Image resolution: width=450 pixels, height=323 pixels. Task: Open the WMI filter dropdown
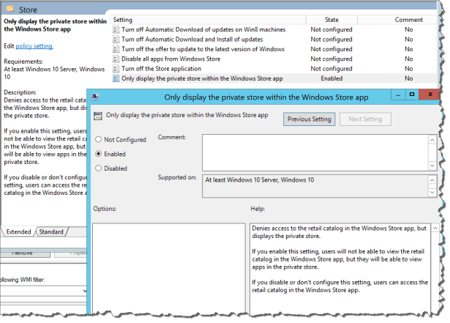tap(85, 292)
